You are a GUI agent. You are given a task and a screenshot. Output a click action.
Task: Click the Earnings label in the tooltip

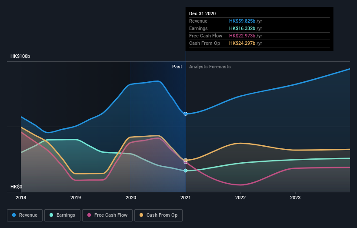click(198, 28)
